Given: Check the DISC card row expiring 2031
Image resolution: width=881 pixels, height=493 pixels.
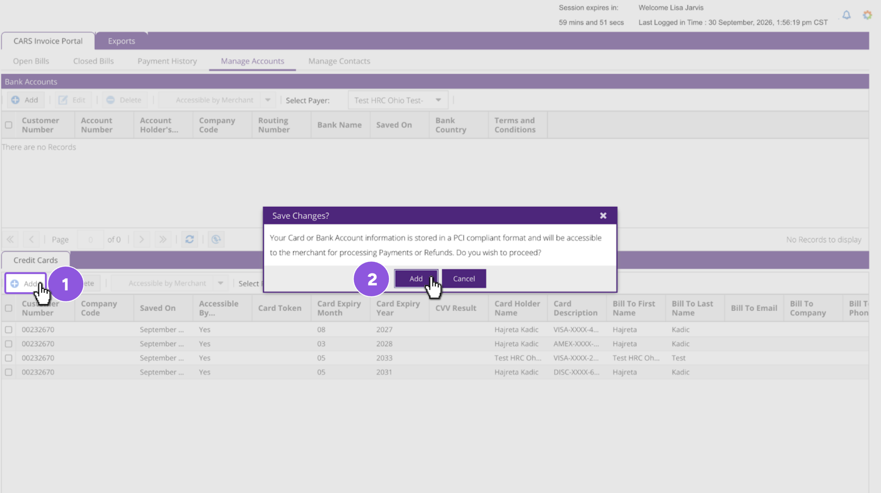Looking at the screenshot, I should pos(9,372).
